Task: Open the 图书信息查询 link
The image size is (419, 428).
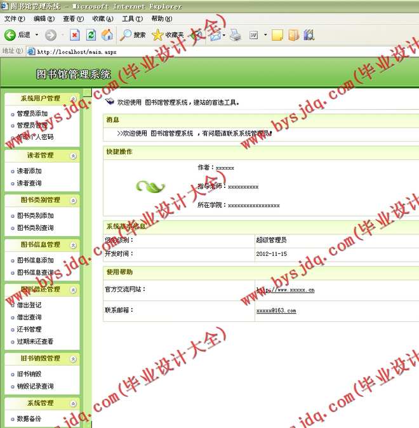Action: click(35, 272)
